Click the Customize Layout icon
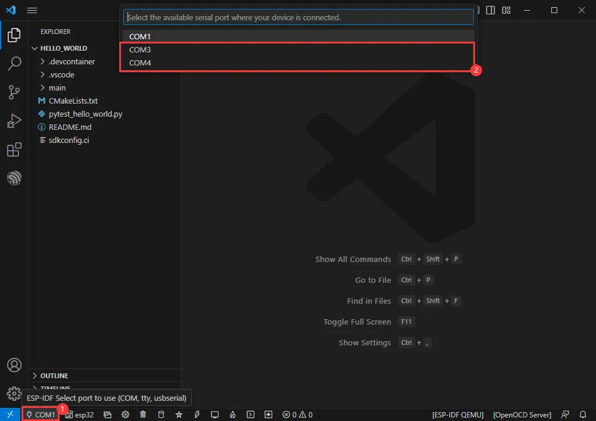This screenshot has width=596, height=421. [x=507, y=10]
